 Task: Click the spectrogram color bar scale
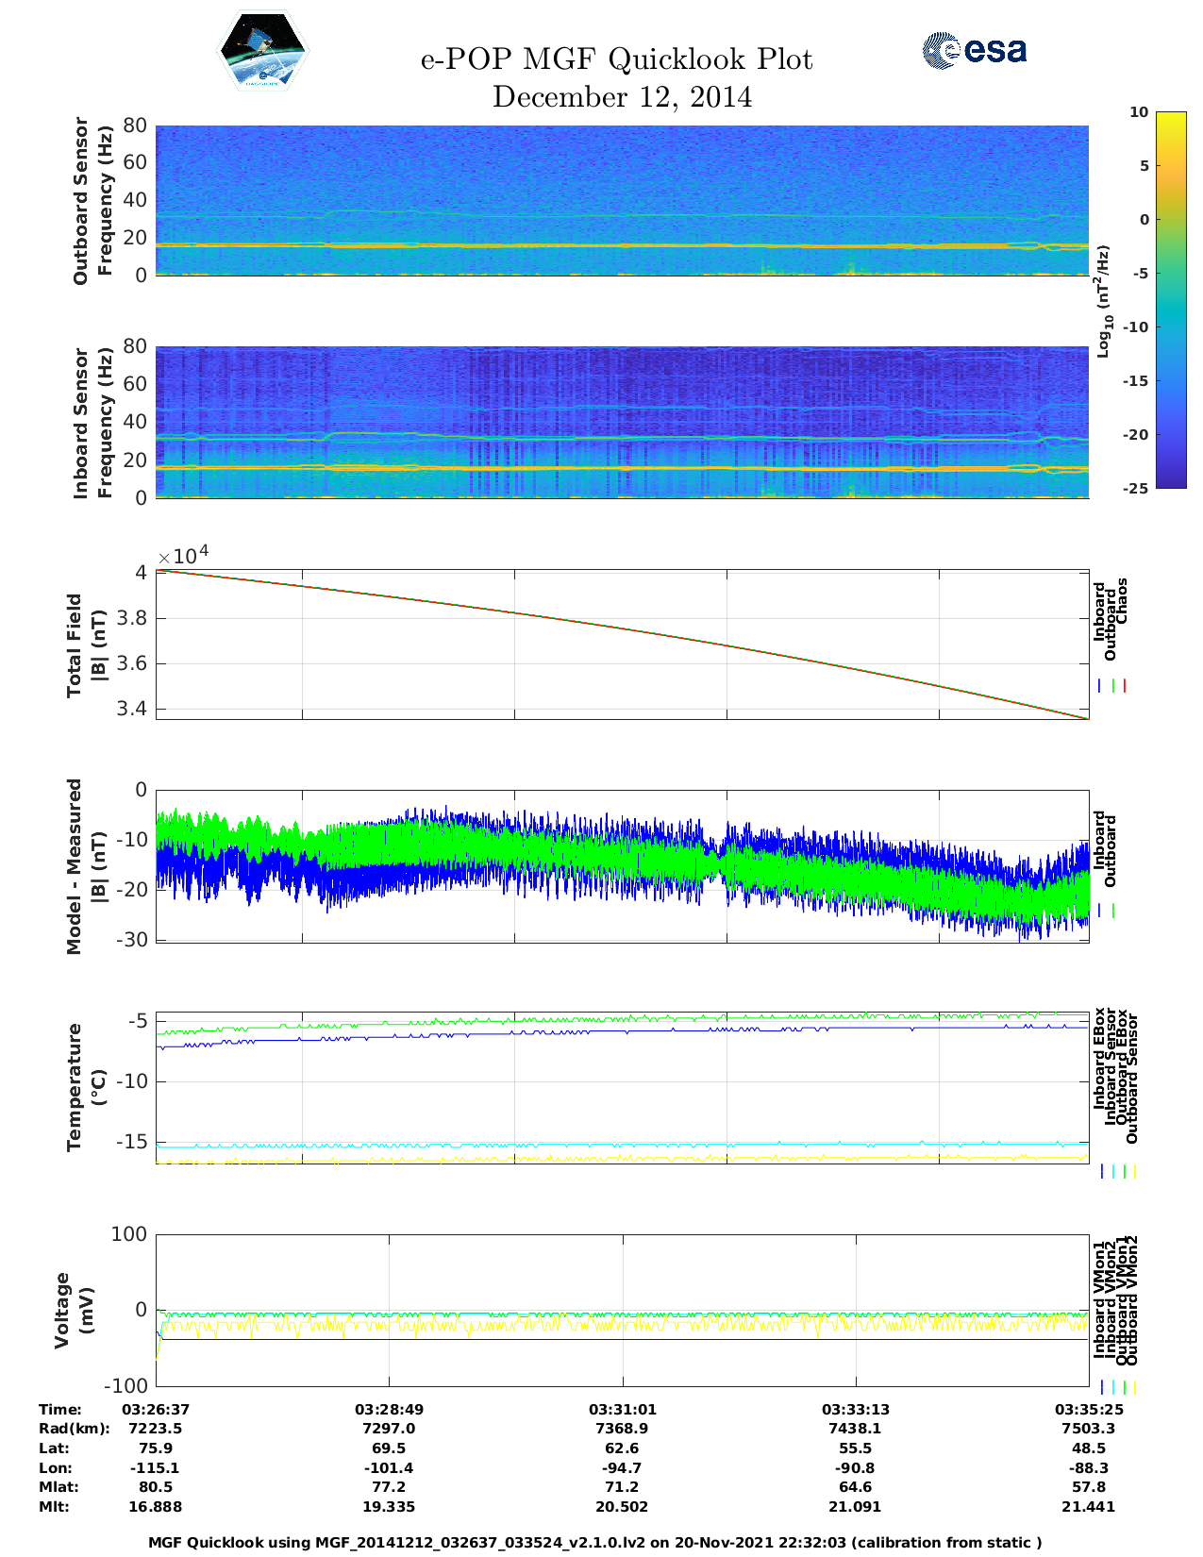pyautogui.click(x=1170, y=299)
